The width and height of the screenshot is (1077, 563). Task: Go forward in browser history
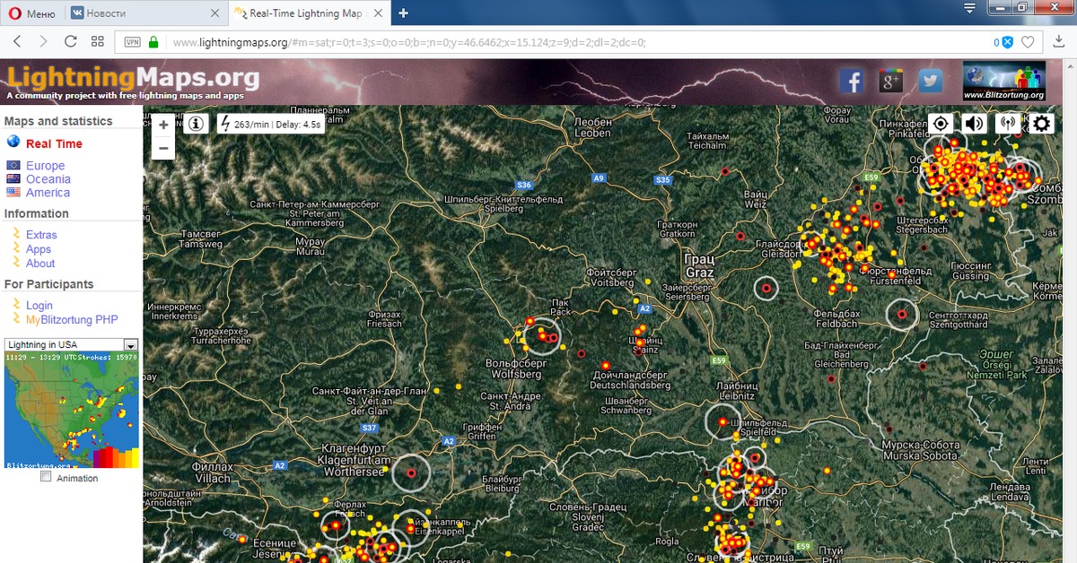pyautogui.click(x=43, y=41)
